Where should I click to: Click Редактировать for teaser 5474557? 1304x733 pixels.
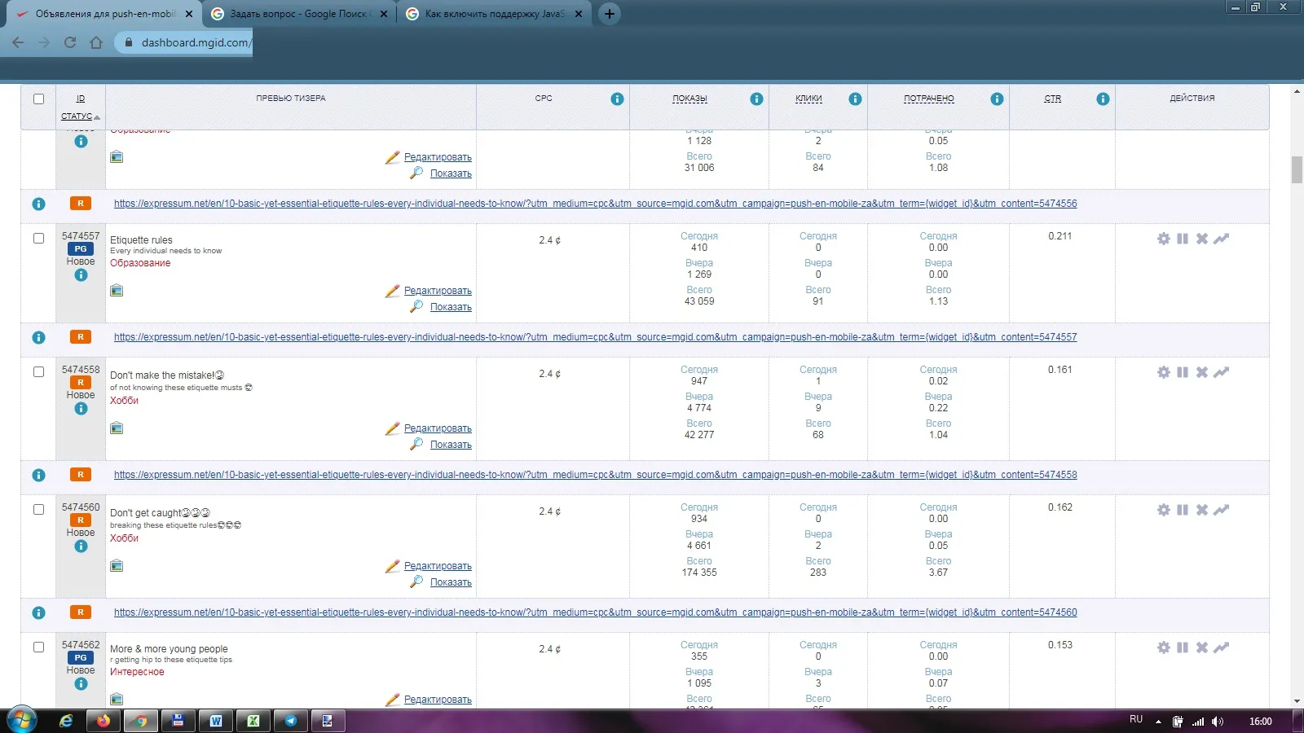tap(438, 291)
